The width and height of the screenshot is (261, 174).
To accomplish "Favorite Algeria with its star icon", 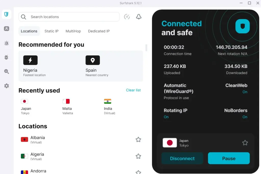I will click(138, 156).
